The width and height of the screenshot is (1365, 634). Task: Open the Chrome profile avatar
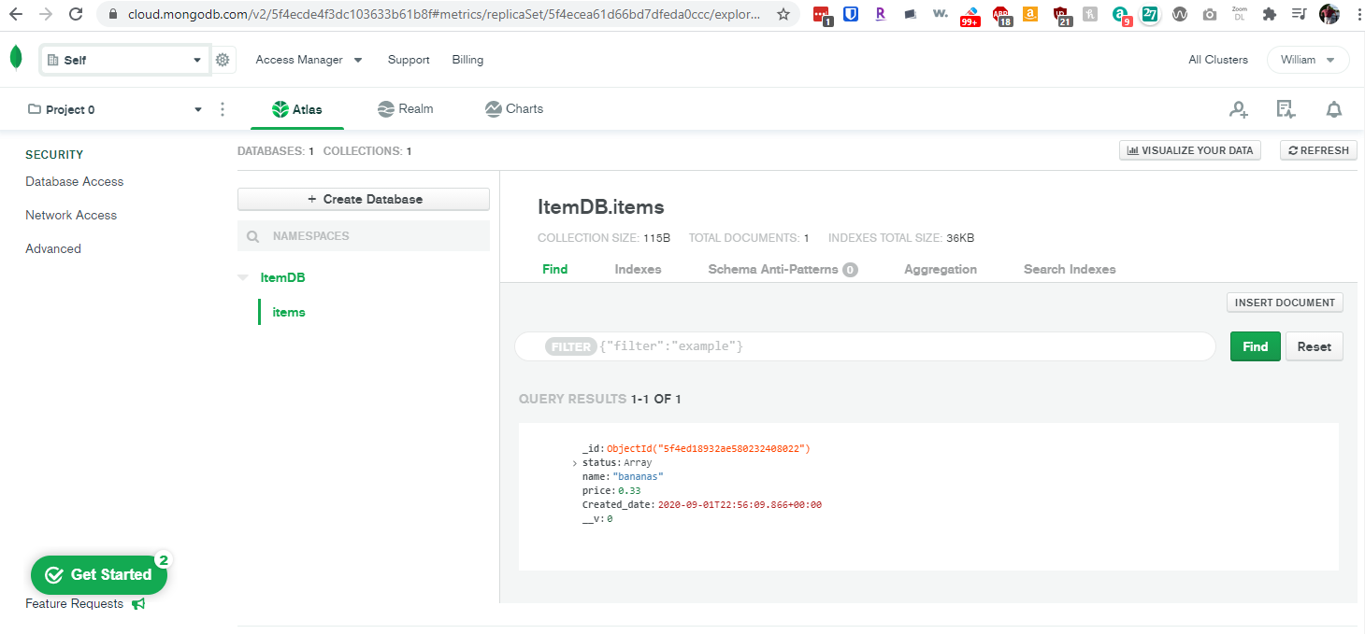tap(1329, 14)
